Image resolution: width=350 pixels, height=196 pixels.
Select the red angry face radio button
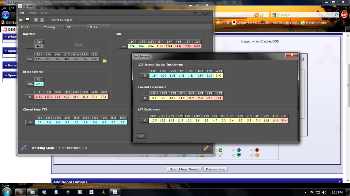(x=252, y=151)
